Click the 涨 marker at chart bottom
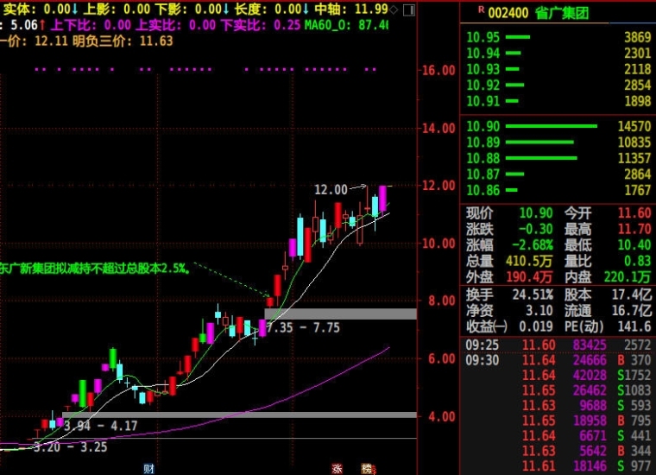The height and width of the screenshot is (475, 656). pos(337,469)
